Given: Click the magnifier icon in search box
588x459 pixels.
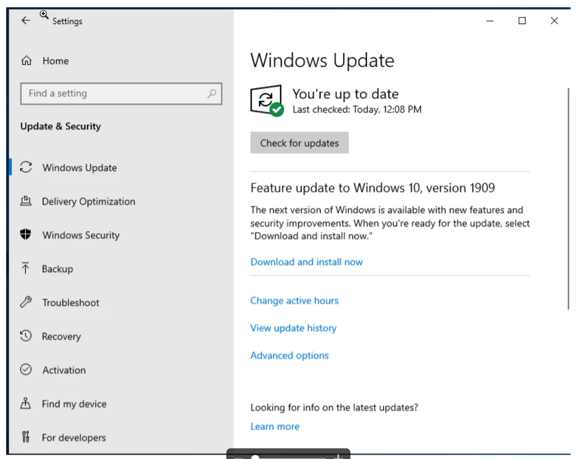Looking at the screenshot, I should point(212,93).
